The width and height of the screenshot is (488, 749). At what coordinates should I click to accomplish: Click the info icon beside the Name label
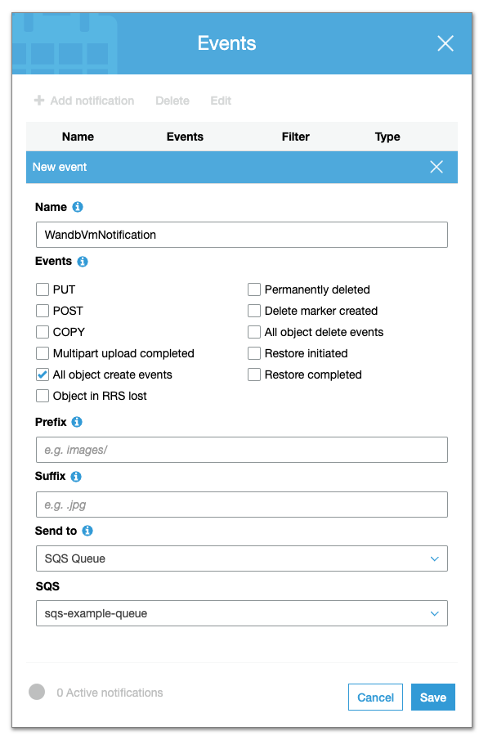[x=77, y=207]
